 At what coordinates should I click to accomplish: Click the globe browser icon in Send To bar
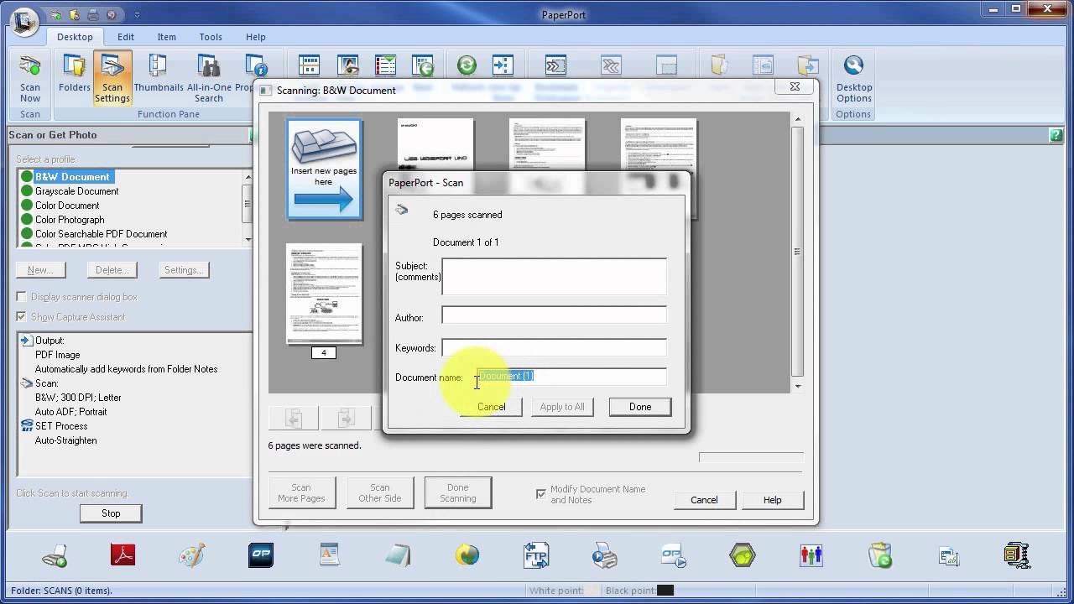coord(467,555)
